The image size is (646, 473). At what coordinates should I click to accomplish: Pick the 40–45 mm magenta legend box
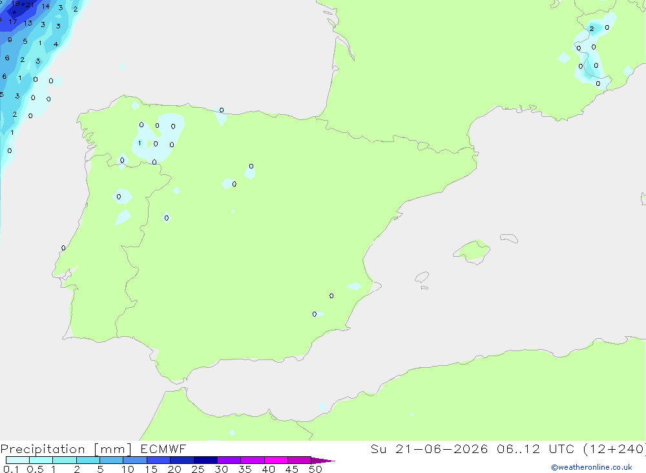coord(276,460)
